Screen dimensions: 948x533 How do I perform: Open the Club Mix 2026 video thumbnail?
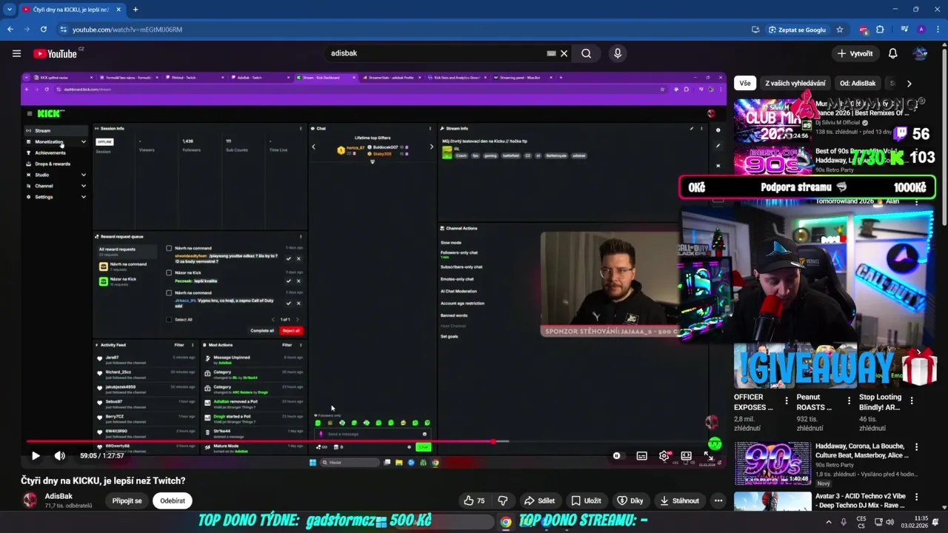(x=772, y=120)
